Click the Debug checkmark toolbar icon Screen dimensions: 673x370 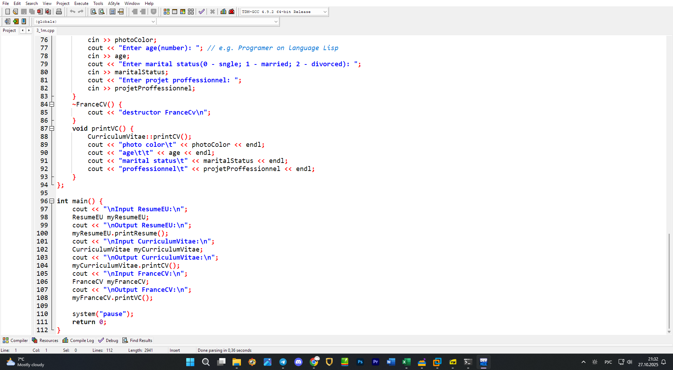(x=202, y=12)
